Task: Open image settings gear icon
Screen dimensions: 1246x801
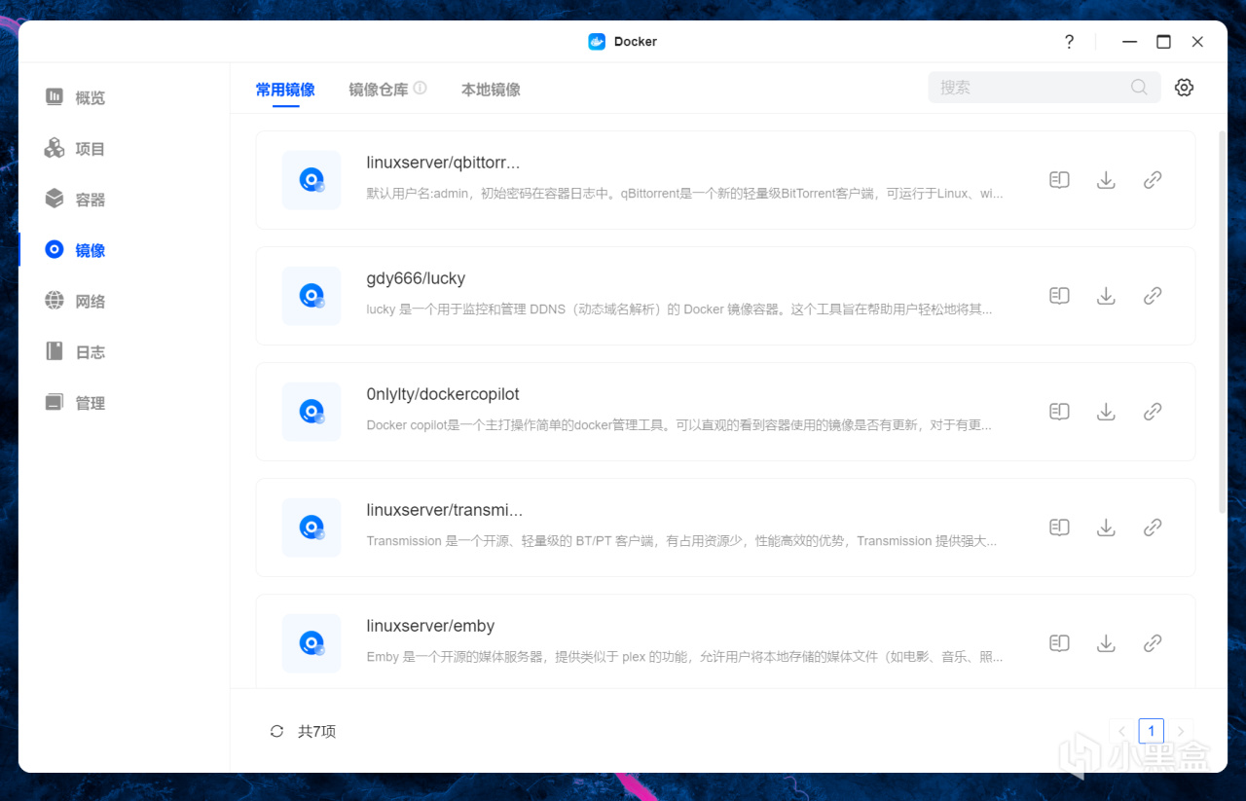Action: [x=1184, y=88]
